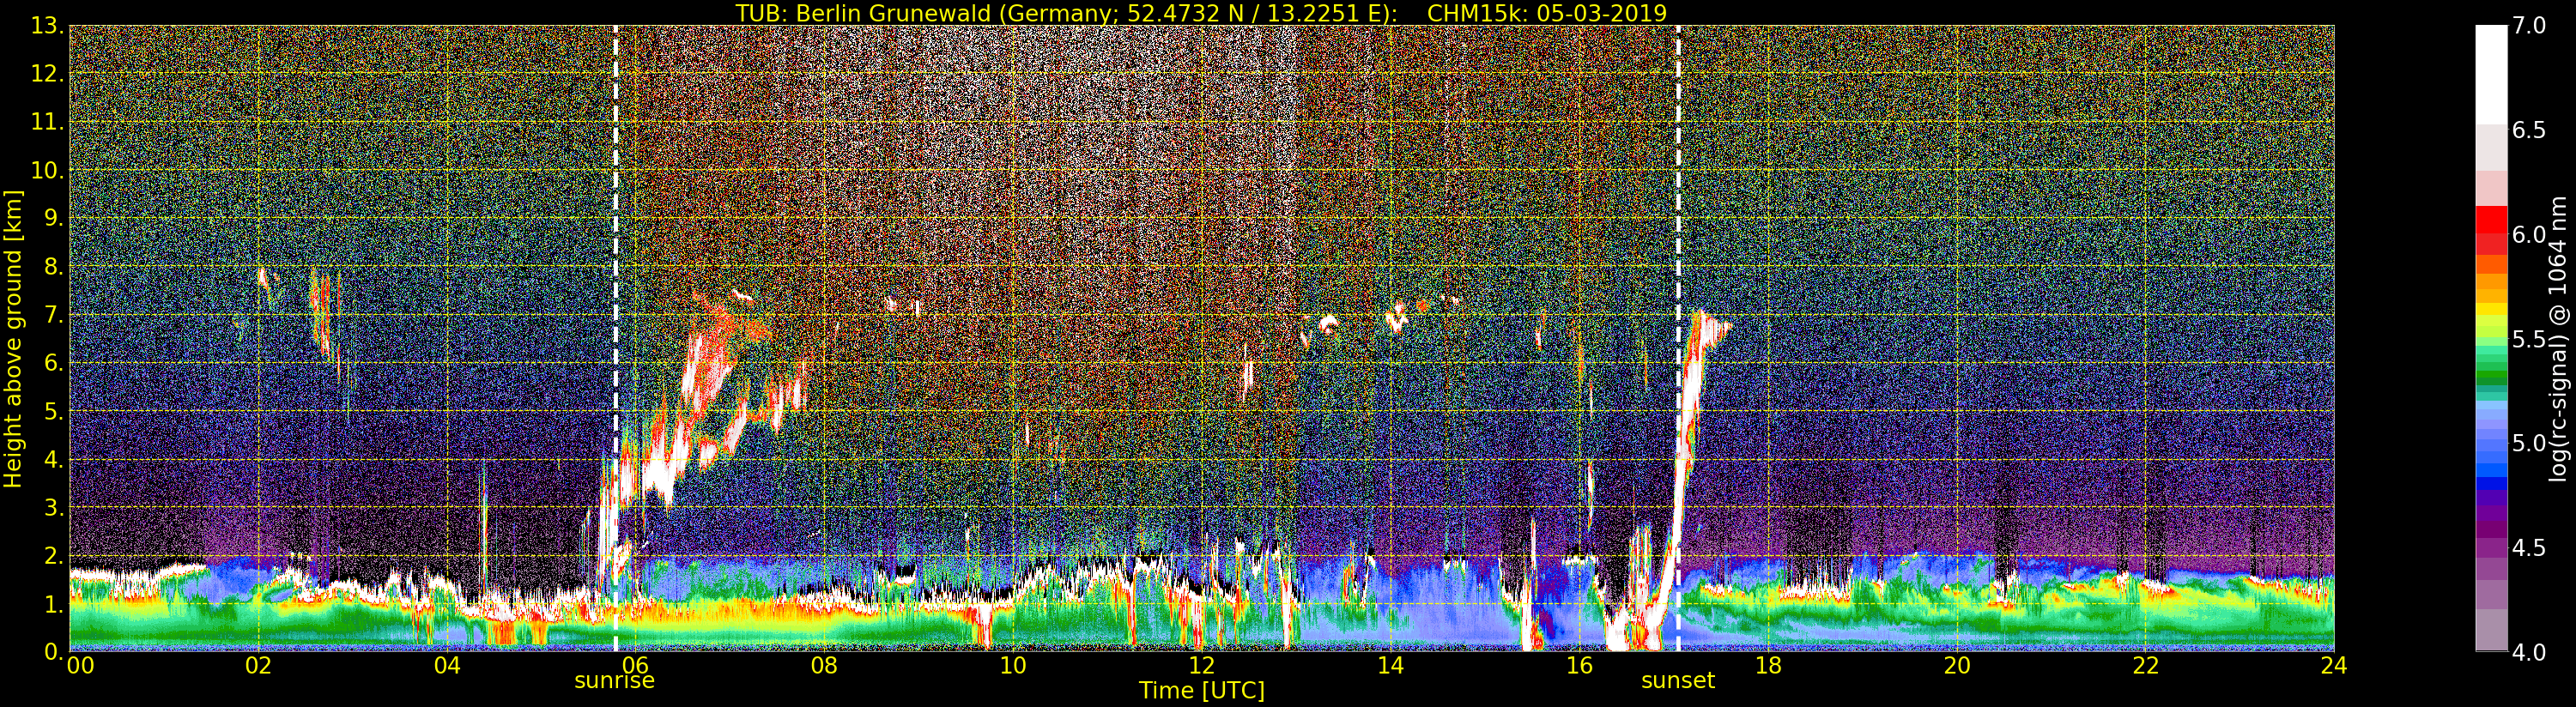The width and height of the screenshot is (2576, 707).
Task: Click the colorbar value '4.0'
Action: click(x=2529, y=652)
